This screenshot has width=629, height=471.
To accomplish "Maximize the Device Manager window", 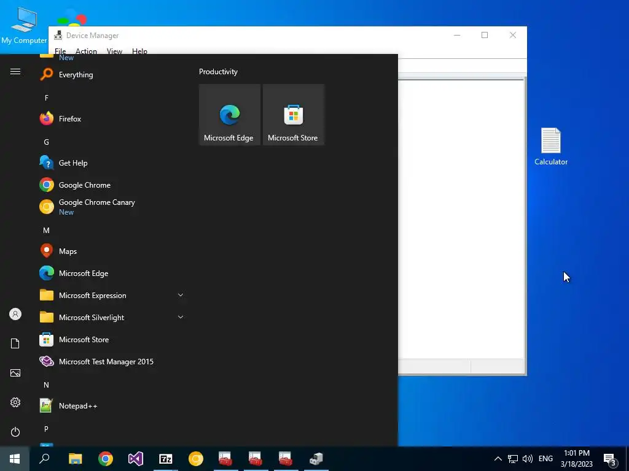I will tap(485, 35).
